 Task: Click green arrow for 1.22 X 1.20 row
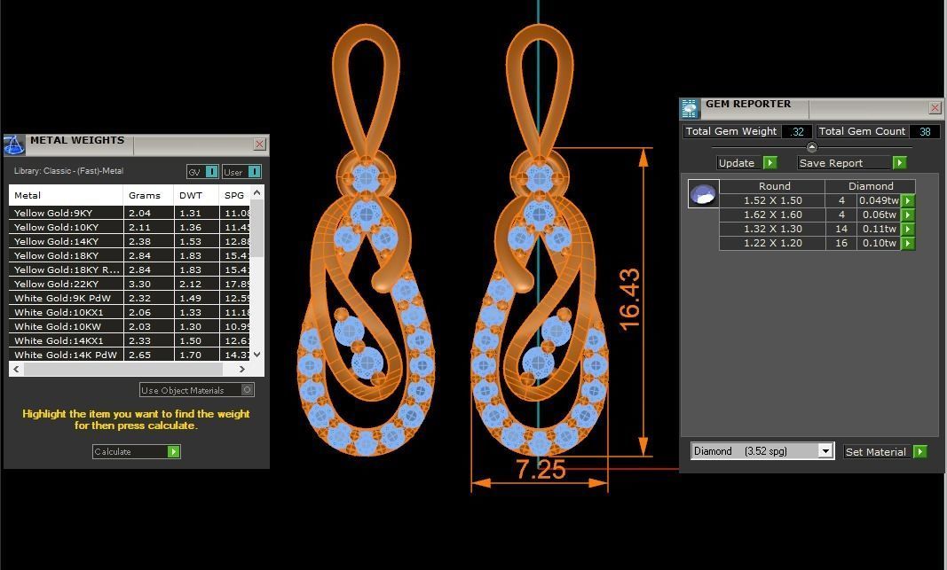click(x=908, y=243)
